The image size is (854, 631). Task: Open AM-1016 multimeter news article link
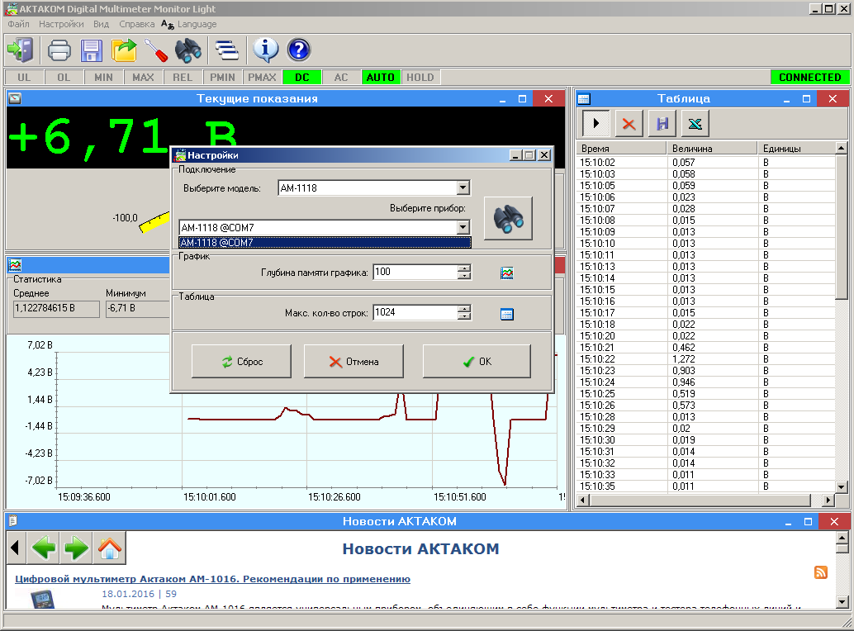pos(212,579)
